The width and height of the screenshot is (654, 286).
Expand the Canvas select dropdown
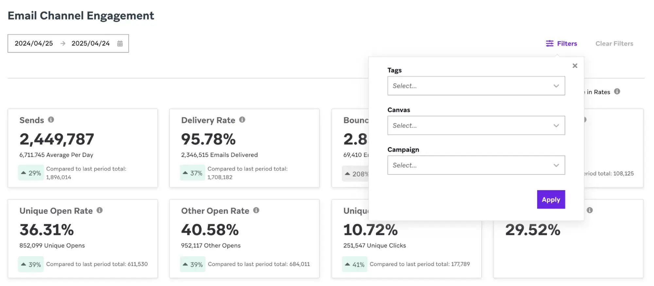tap(476, 126)
